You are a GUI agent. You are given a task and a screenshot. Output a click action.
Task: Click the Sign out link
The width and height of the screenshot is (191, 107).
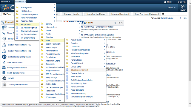pyautogui.click(x=181, y=2)
